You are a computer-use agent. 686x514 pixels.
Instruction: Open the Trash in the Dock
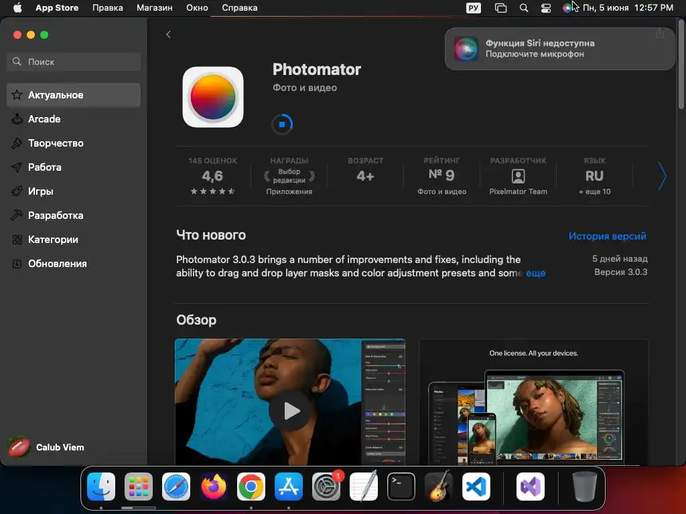(584, 487)
